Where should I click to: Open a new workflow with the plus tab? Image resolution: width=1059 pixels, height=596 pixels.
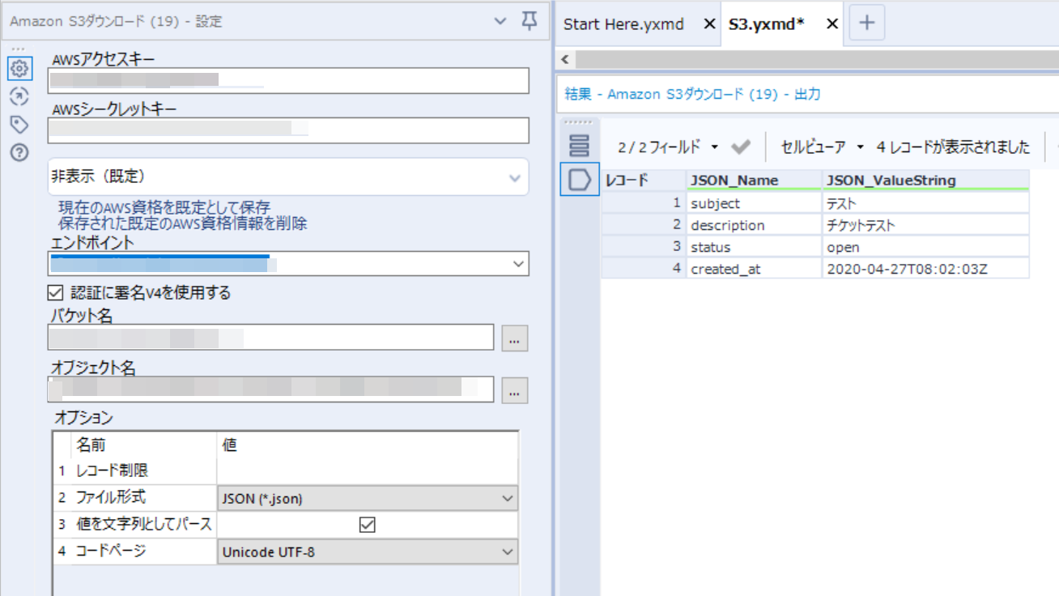866,23
